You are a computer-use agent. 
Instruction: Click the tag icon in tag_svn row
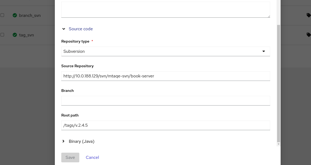click(x=309, y=35)
